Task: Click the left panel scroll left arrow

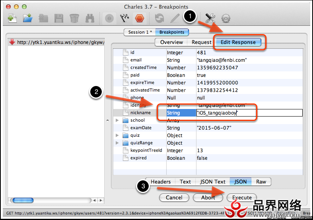Action: pos(94,200)
